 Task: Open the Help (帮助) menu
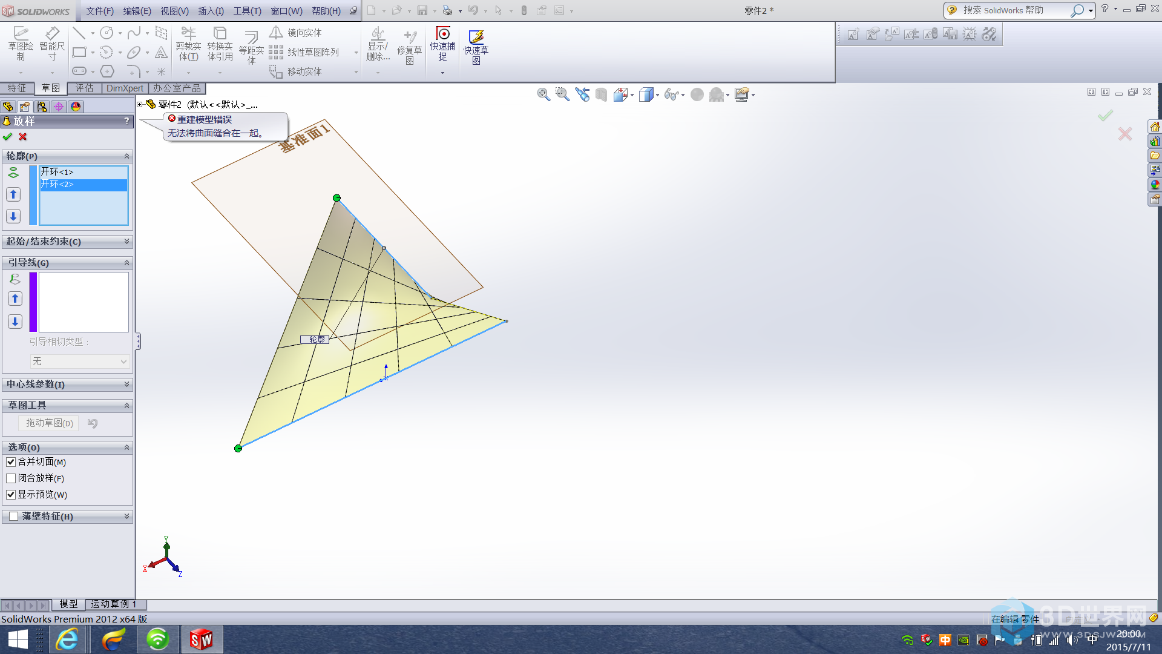pyautogui.click(x=326, y=11)
